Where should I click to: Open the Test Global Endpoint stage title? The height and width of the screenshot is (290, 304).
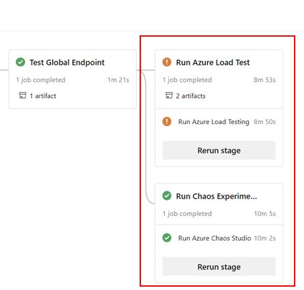pyautogui.click(x=67, y=63)
